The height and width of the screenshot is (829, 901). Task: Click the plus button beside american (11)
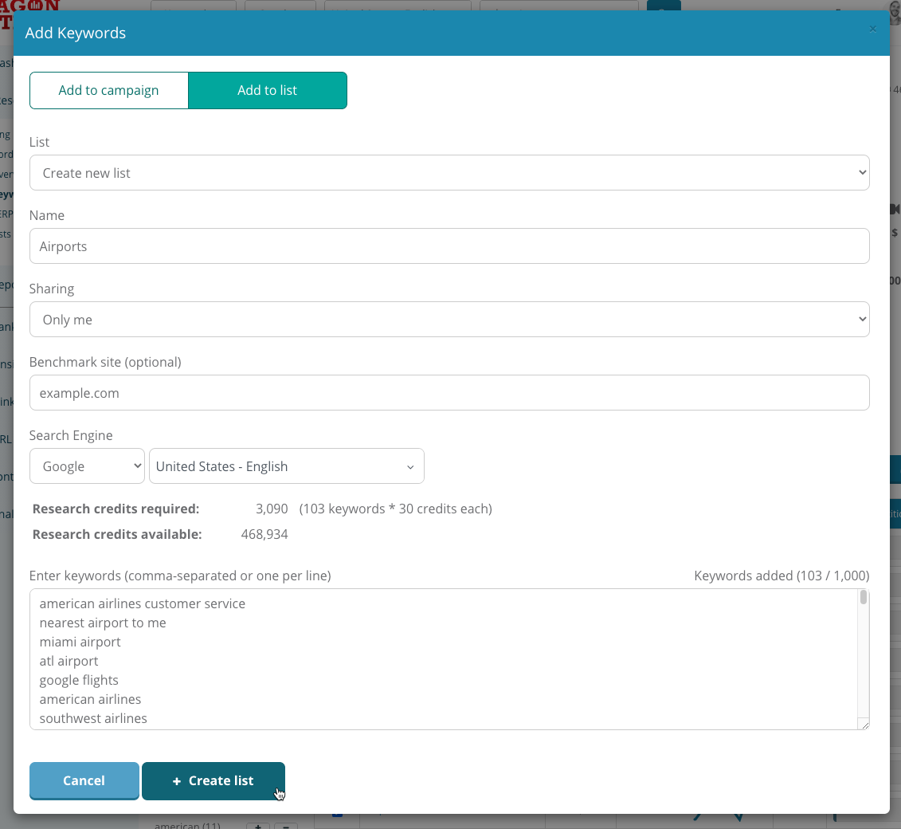[x=257, y=825]
